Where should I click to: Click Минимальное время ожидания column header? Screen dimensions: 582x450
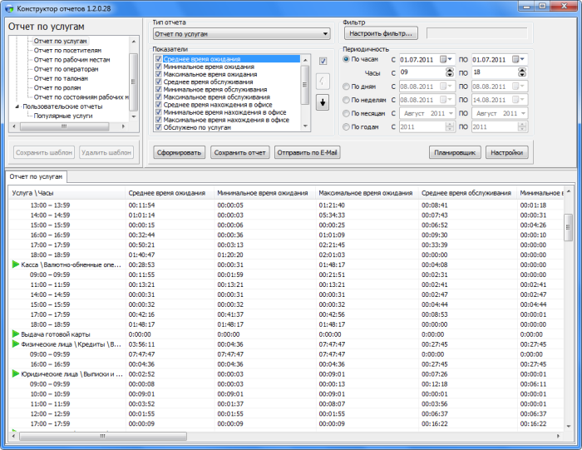[x=265, y=193]
